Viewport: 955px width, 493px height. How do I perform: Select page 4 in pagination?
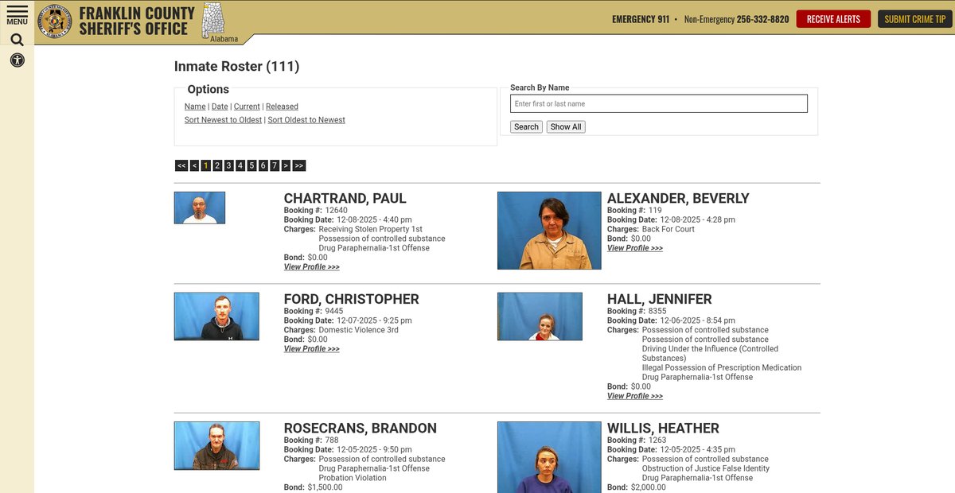pyautogui.click(x=240, y=165)
